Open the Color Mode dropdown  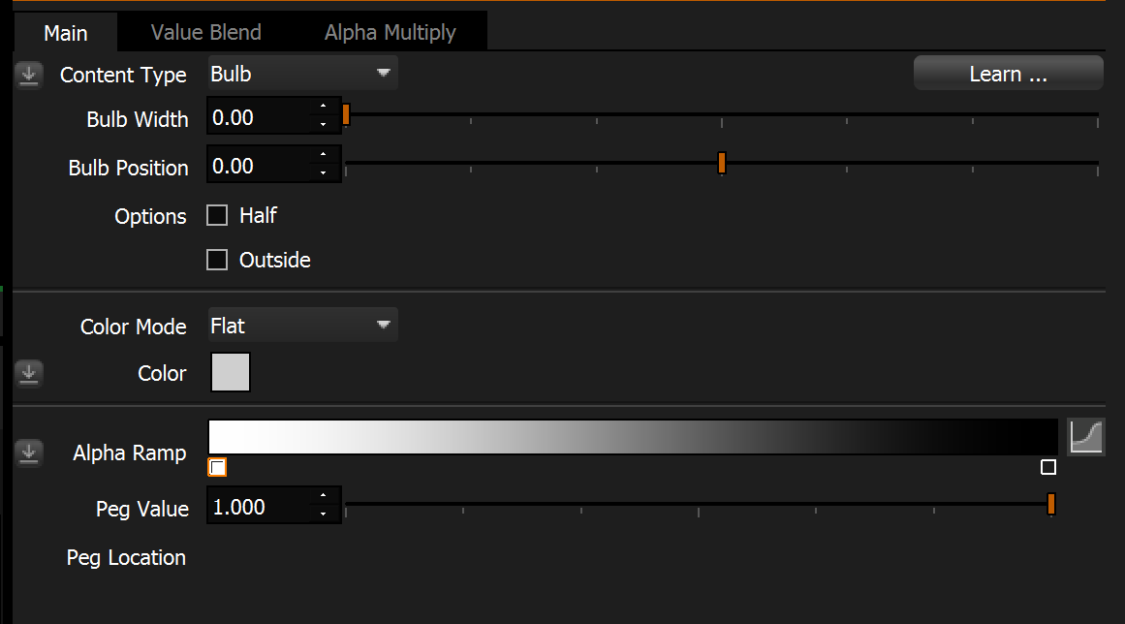(302, 326)
